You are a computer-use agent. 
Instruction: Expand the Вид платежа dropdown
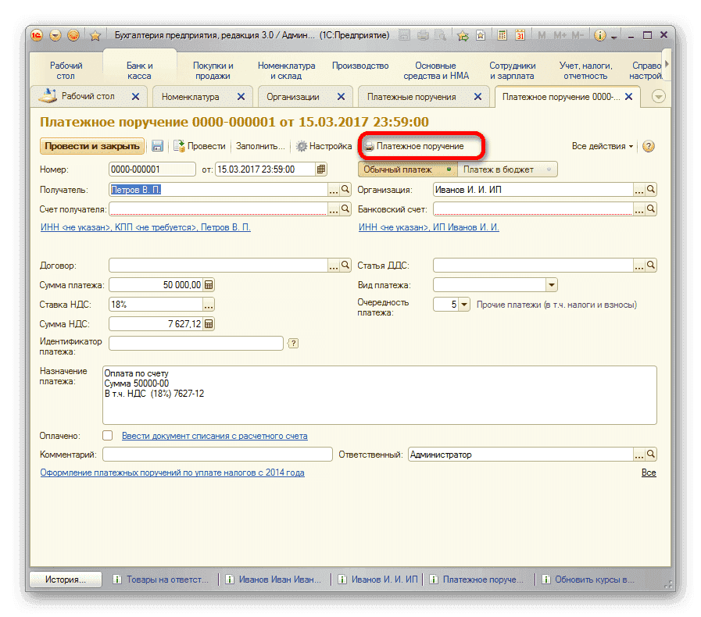pos(552,285)
